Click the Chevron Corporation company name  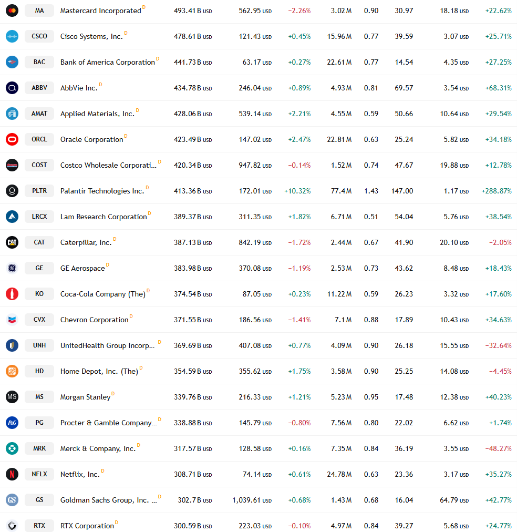(x=94, y=320)
